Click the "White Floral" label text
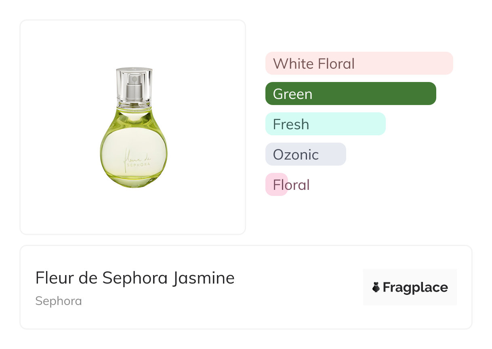The image size is (492, 349). pos(313,64)
